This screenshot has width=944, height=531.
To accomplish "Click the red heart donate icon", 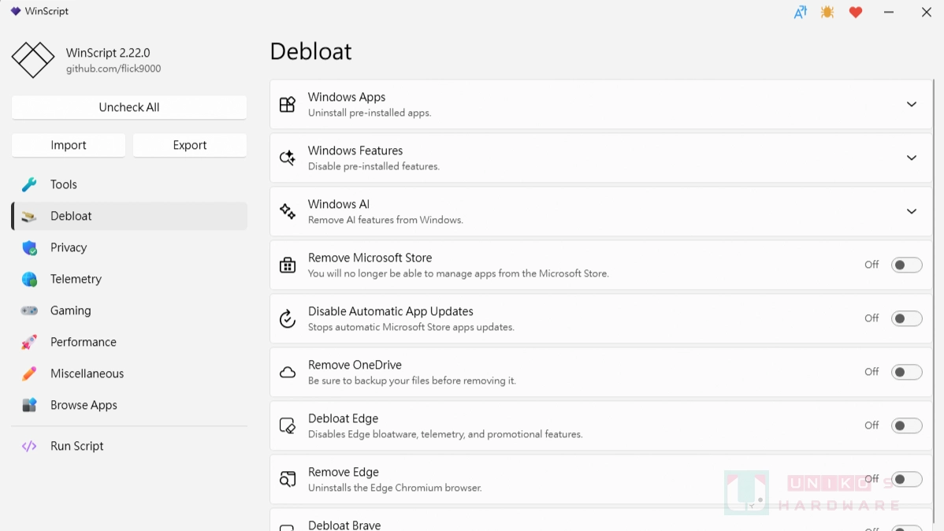I will click(x=856, y=12).
